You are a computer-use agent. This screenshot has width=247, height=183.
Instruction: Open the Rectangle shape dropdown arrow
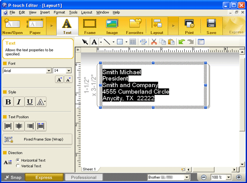(x=126, y=42)
